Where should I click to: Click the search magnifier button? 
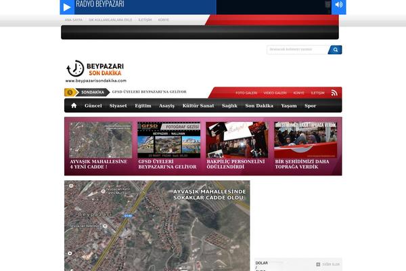335,49
